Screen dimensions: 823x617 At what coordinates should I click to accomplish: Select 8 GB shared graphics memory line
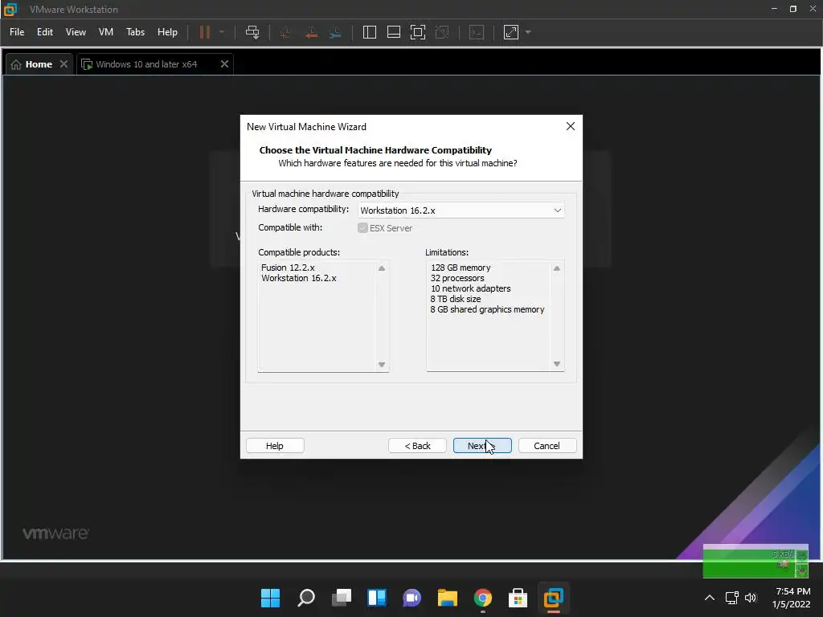pos(487,309)
